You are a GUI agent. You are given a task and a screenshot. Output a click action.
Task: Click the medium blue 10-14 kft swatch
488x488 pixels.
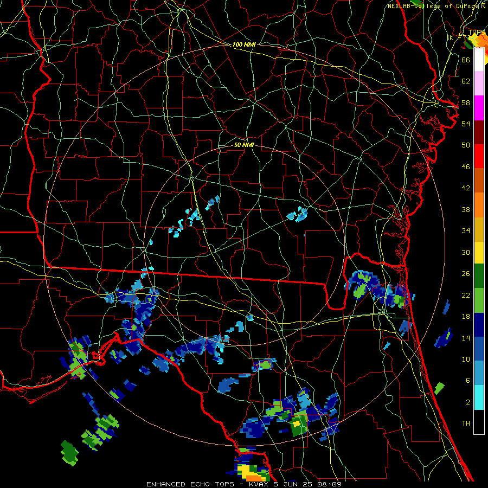click(x=479, y=349)
